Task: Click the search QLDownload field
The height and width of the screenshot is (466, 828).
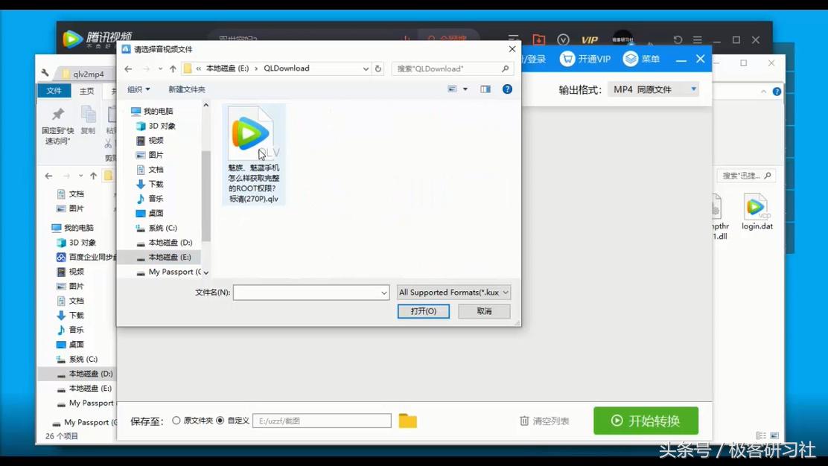Action: (x=452, y=68)
